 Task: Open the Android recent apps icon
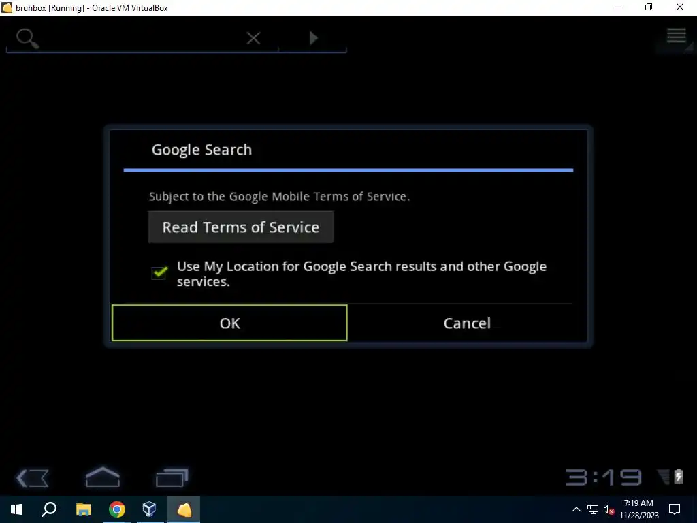click(172, 477)
